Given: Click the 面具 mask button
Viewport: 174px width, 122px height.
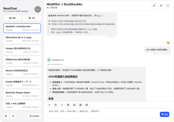Looking at the screenshot, I should coord(12,18).
